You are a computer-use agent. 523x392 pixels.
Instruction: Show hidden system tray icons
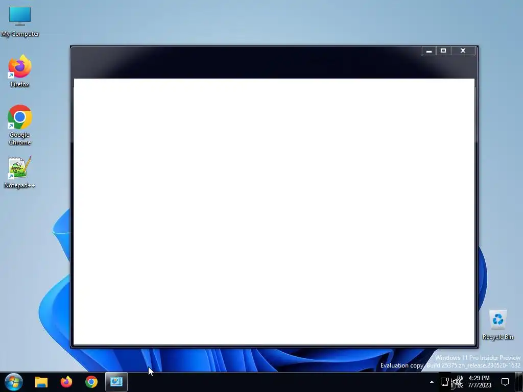(432, 382)
